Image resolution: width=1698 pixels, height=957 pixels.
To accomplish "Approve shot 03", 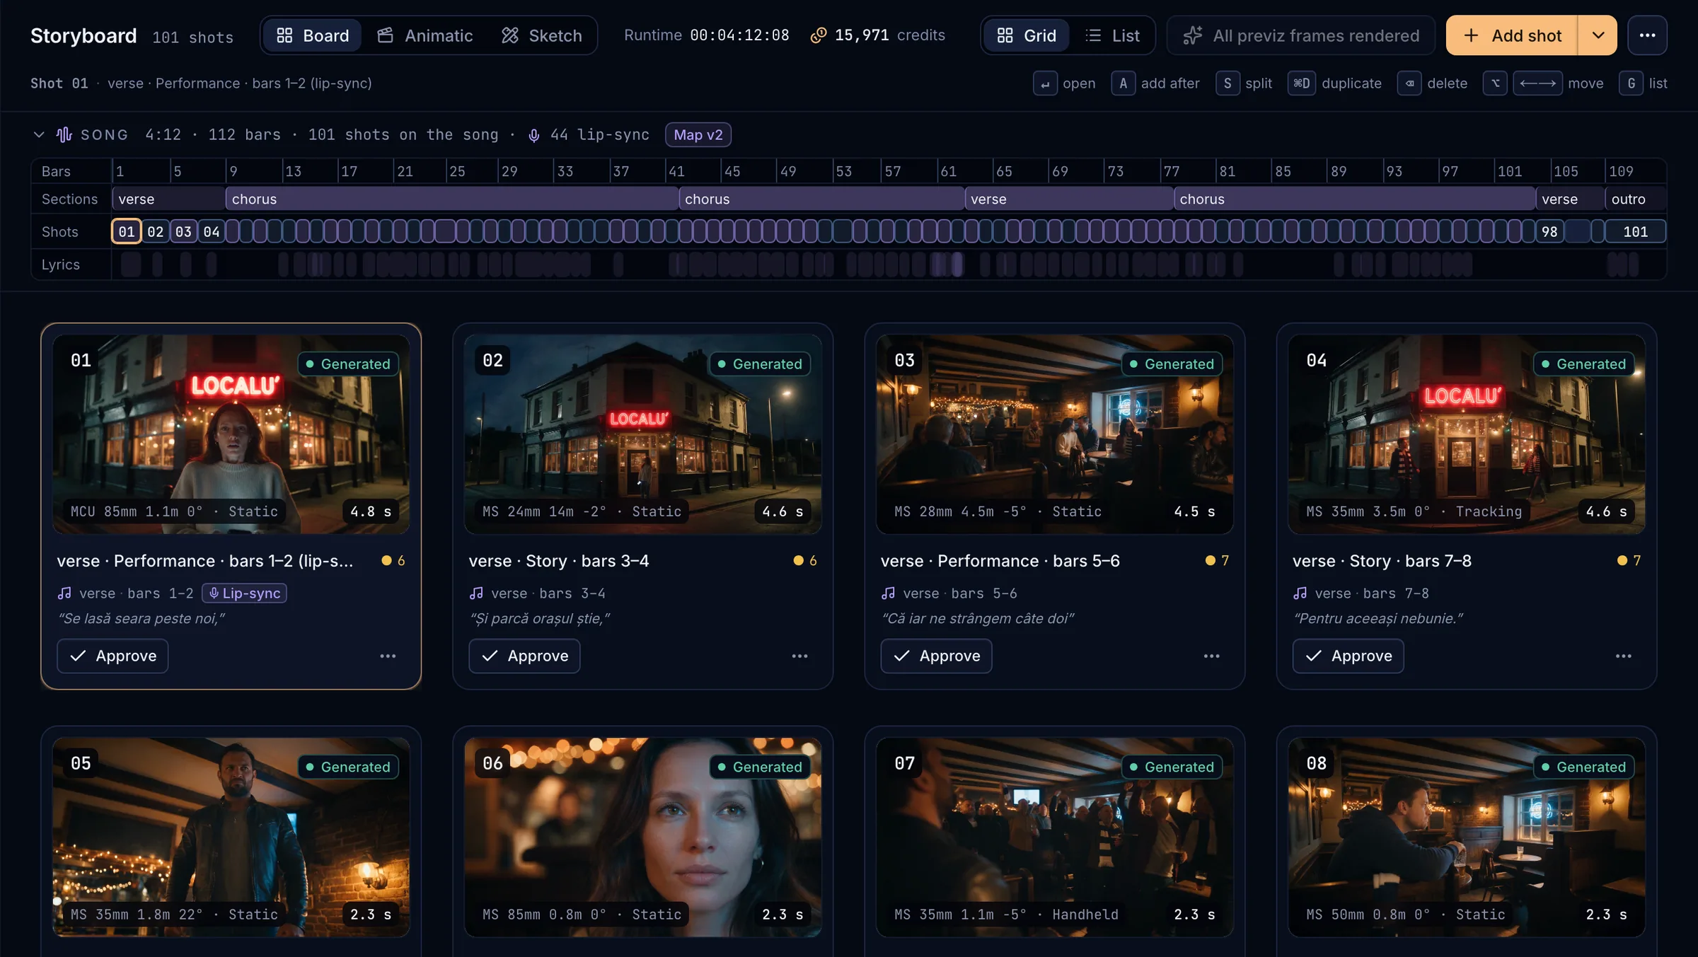I will click(x=936, y=656).
